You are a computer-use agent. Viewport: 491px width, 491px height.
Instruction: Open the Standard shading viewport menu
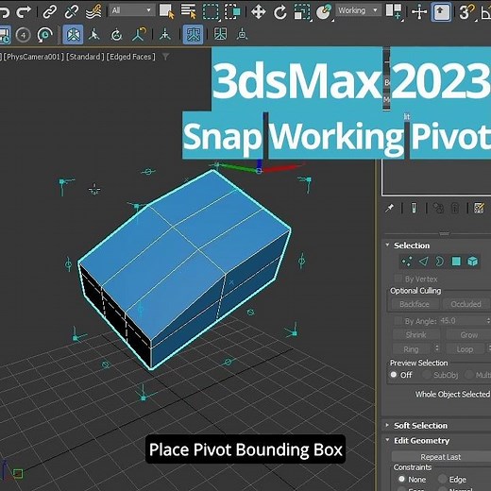(85, 57)
